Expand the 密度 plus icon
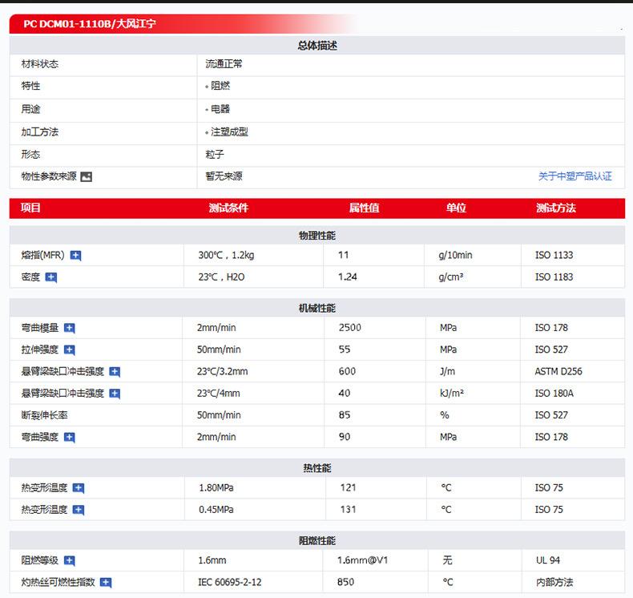 [51, 277]
